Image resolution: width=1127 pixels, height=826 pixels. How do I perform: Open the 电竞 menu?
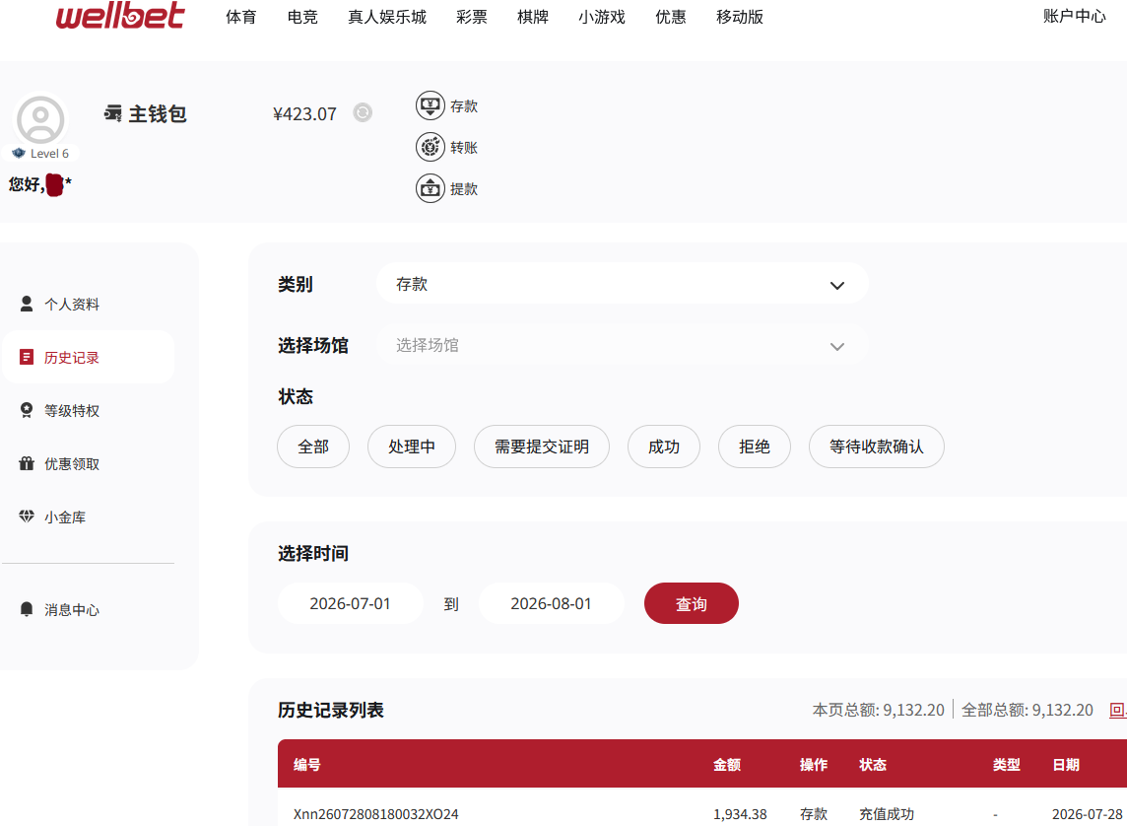click(x=302, y=17)
